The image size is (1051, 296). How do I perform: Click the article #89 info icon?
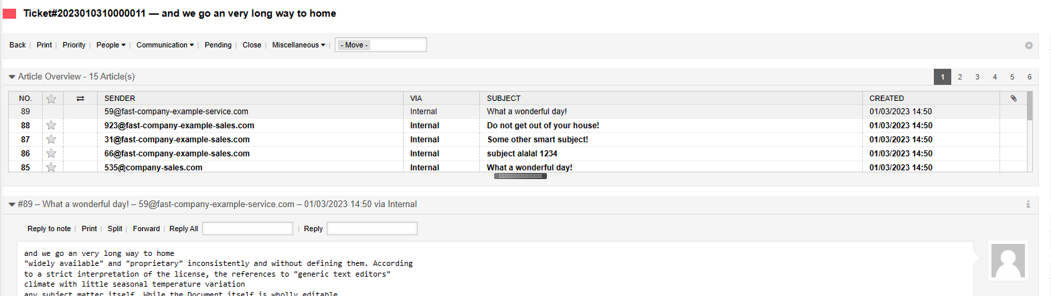pos(1028,204)
